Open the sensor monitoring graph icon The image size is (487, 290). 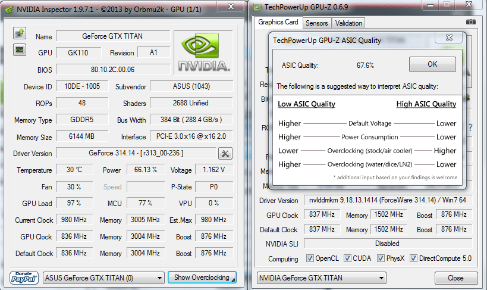(x=20, y=50)
